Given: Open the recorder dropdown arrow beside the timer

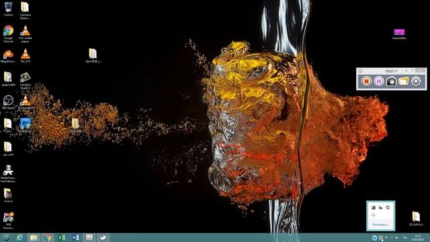Looking at the screenshot, I should click(x=406, y=71).
